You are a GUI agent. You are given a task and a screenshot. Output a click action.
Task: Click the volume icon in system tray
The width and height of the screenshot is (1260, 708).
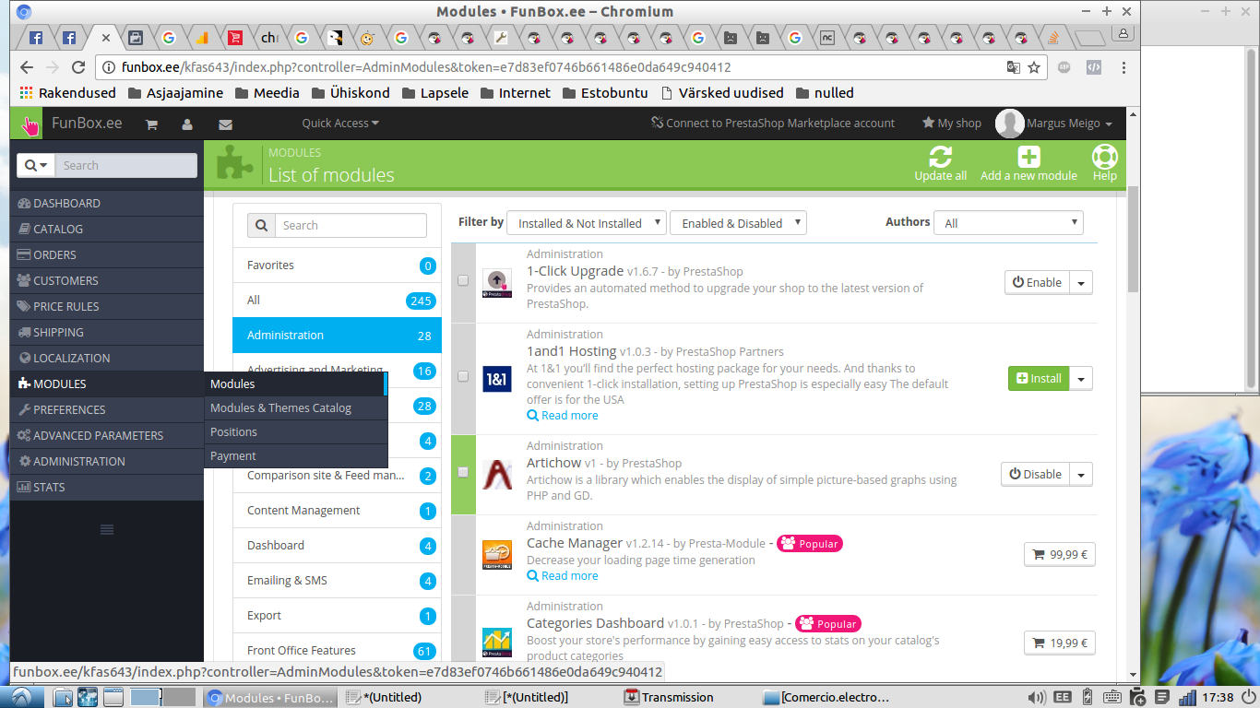pyautogui.click(x=1037, y=697)
